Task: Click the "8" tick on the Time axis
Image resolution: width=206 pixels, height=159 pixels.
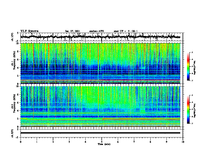Action: point(150,142)
